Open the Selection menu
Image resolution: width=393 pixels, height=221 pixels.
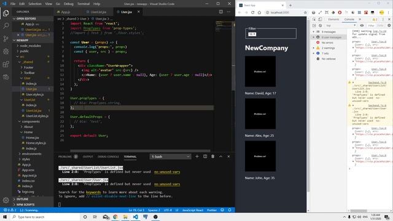(x=35, y=4)
